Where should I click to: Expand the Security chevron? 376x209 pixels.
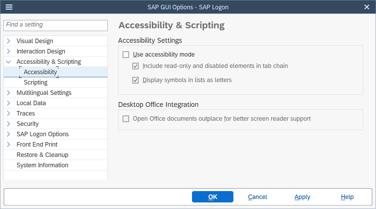click(9, 123)
